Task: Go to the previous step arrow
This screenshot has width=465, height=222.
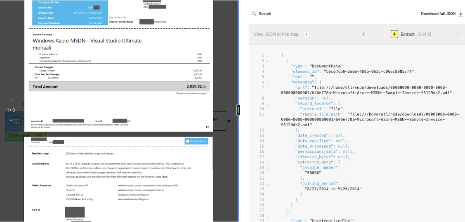Action: pos(363,34)
